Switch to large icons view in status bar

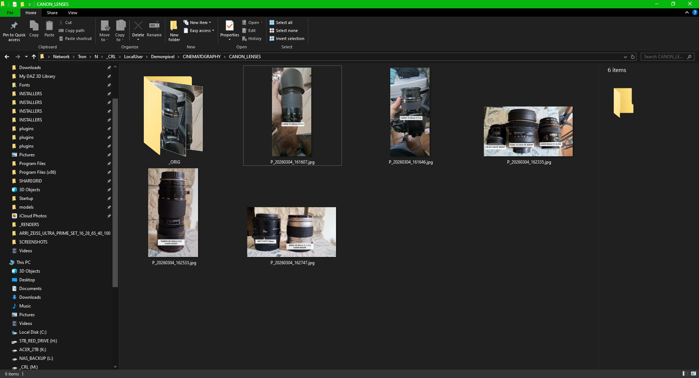[694, 374]
